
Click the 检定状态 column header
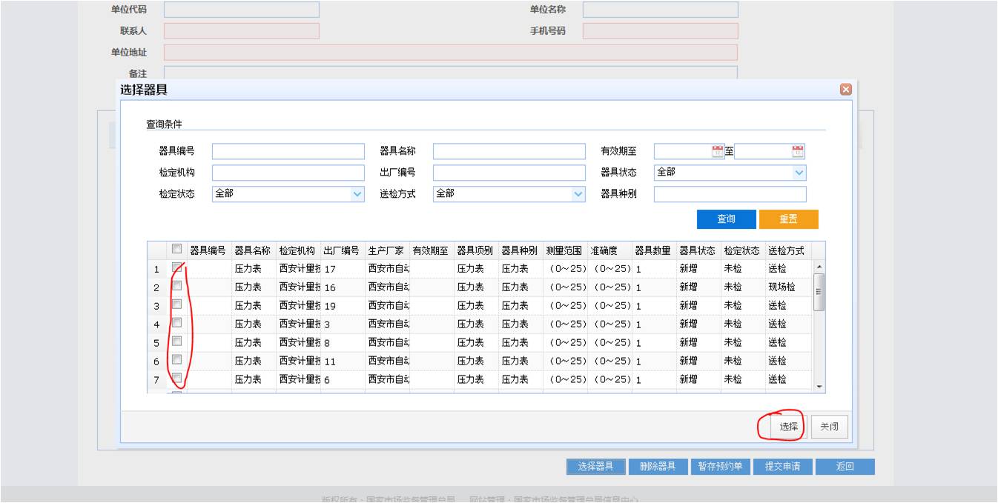click(x=742, y=250)
